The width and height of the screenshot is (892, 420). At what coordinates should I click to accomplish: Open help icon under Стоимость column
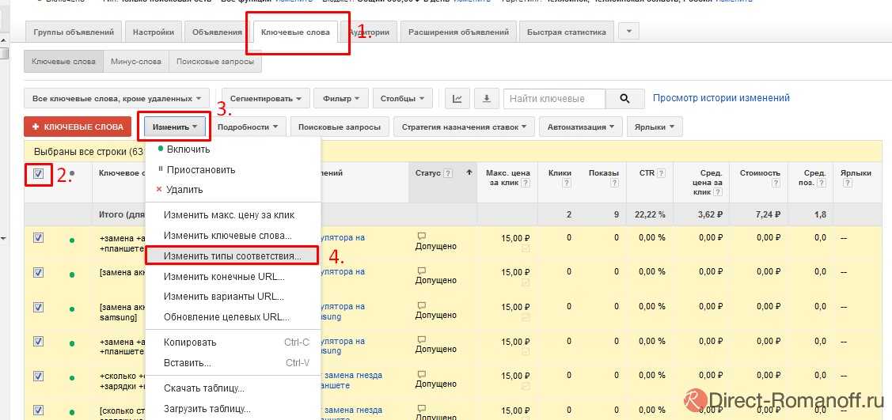776,183
